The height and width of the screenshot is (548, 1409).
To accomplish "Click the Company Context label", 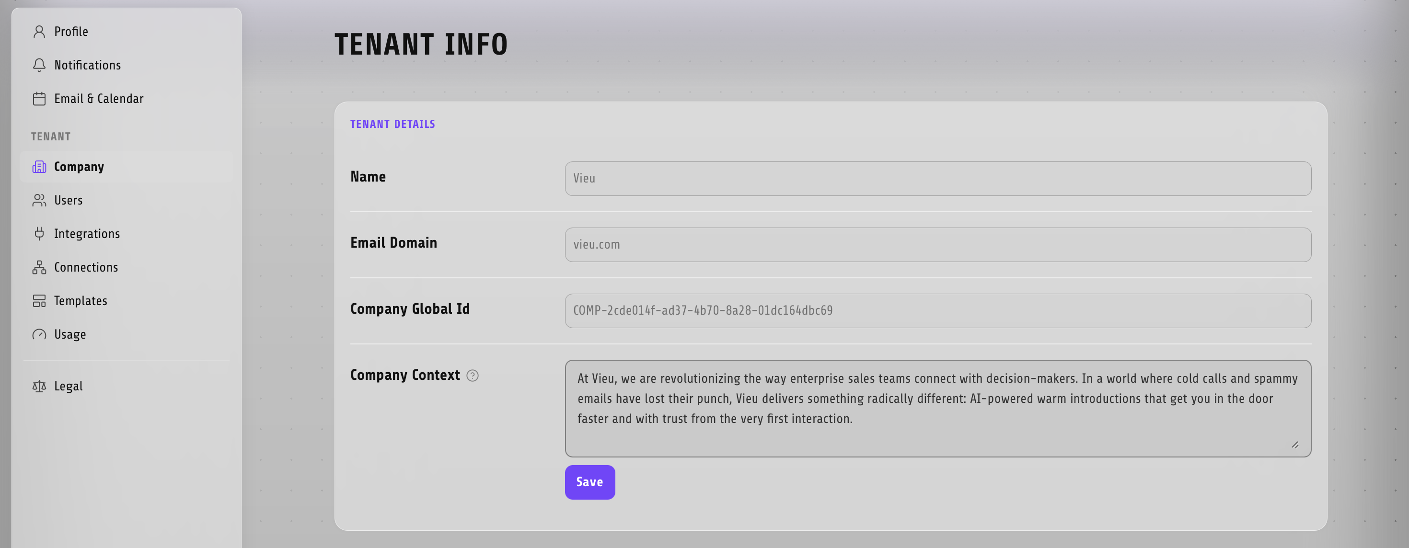I will tap(405, 375).
